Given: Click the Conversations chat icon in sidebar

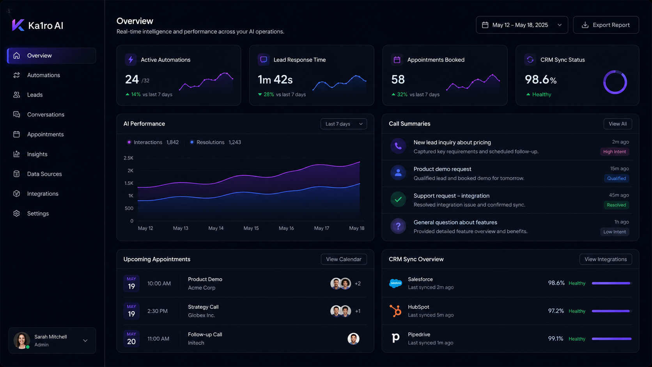Looking at the screenshot, I should tap(16, 114).
